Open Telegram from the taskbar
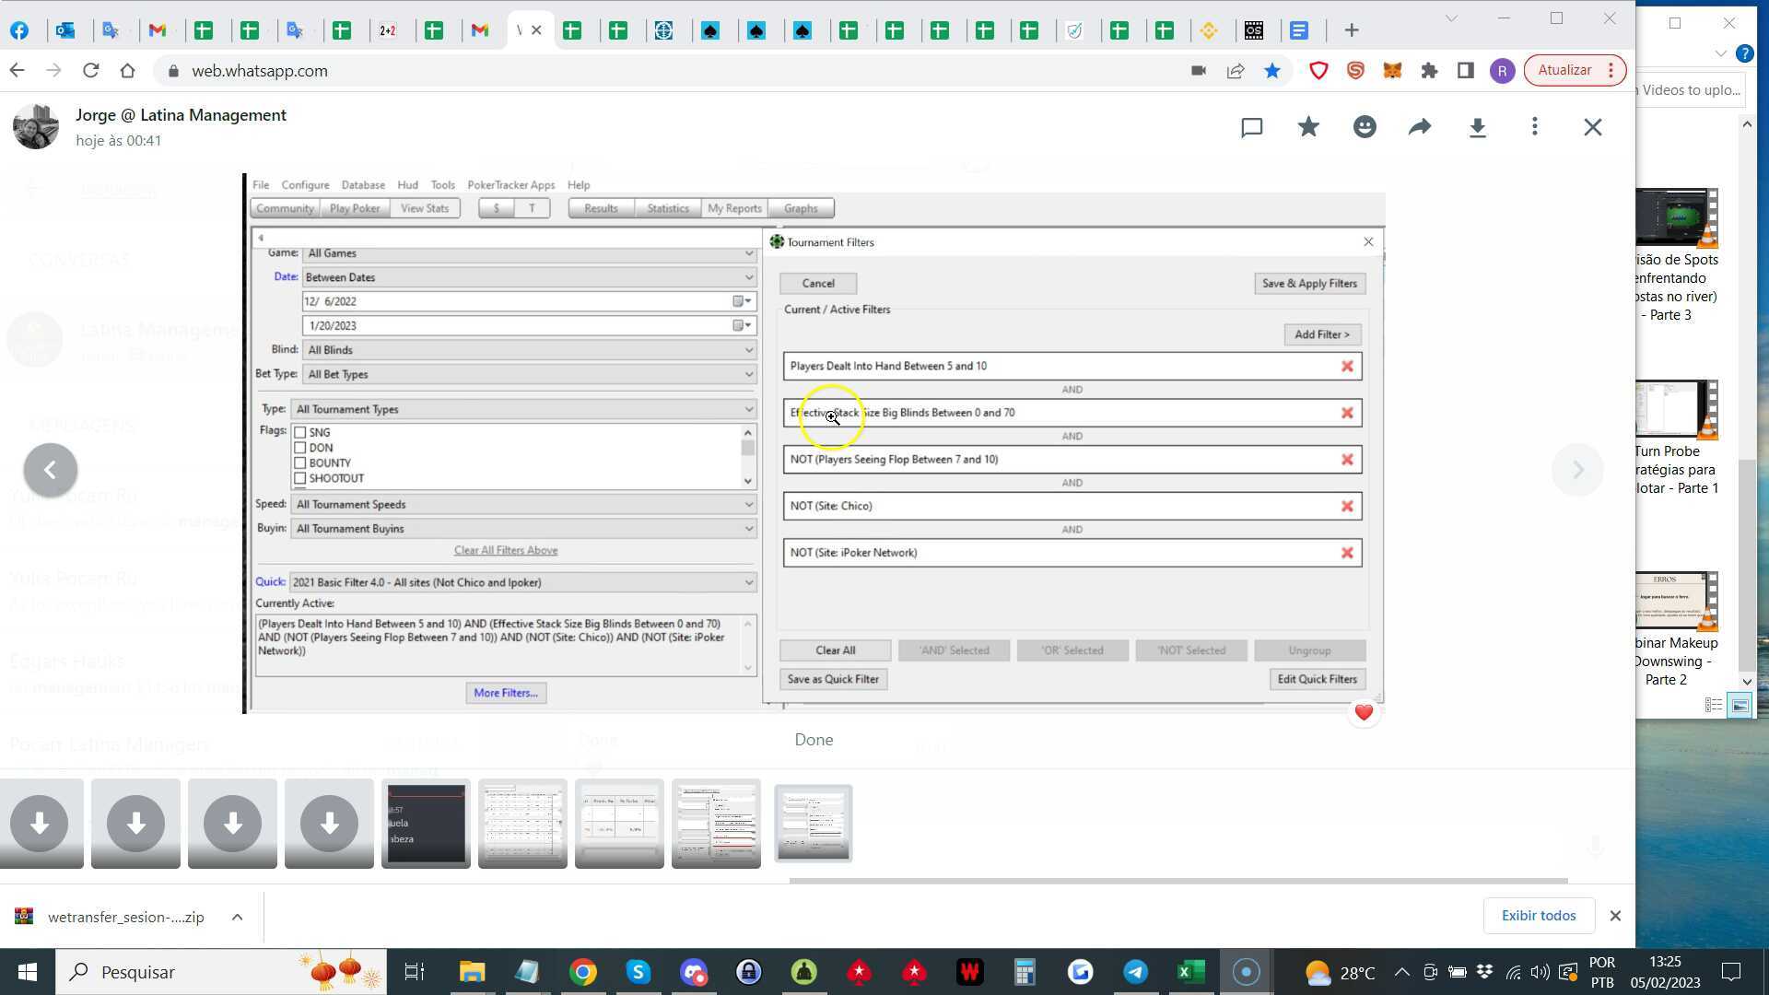Viewport: 1769px width, 995px height. 1135,972
